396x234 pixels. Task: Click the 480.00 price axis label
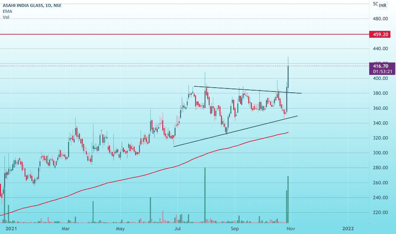(380, 19)
